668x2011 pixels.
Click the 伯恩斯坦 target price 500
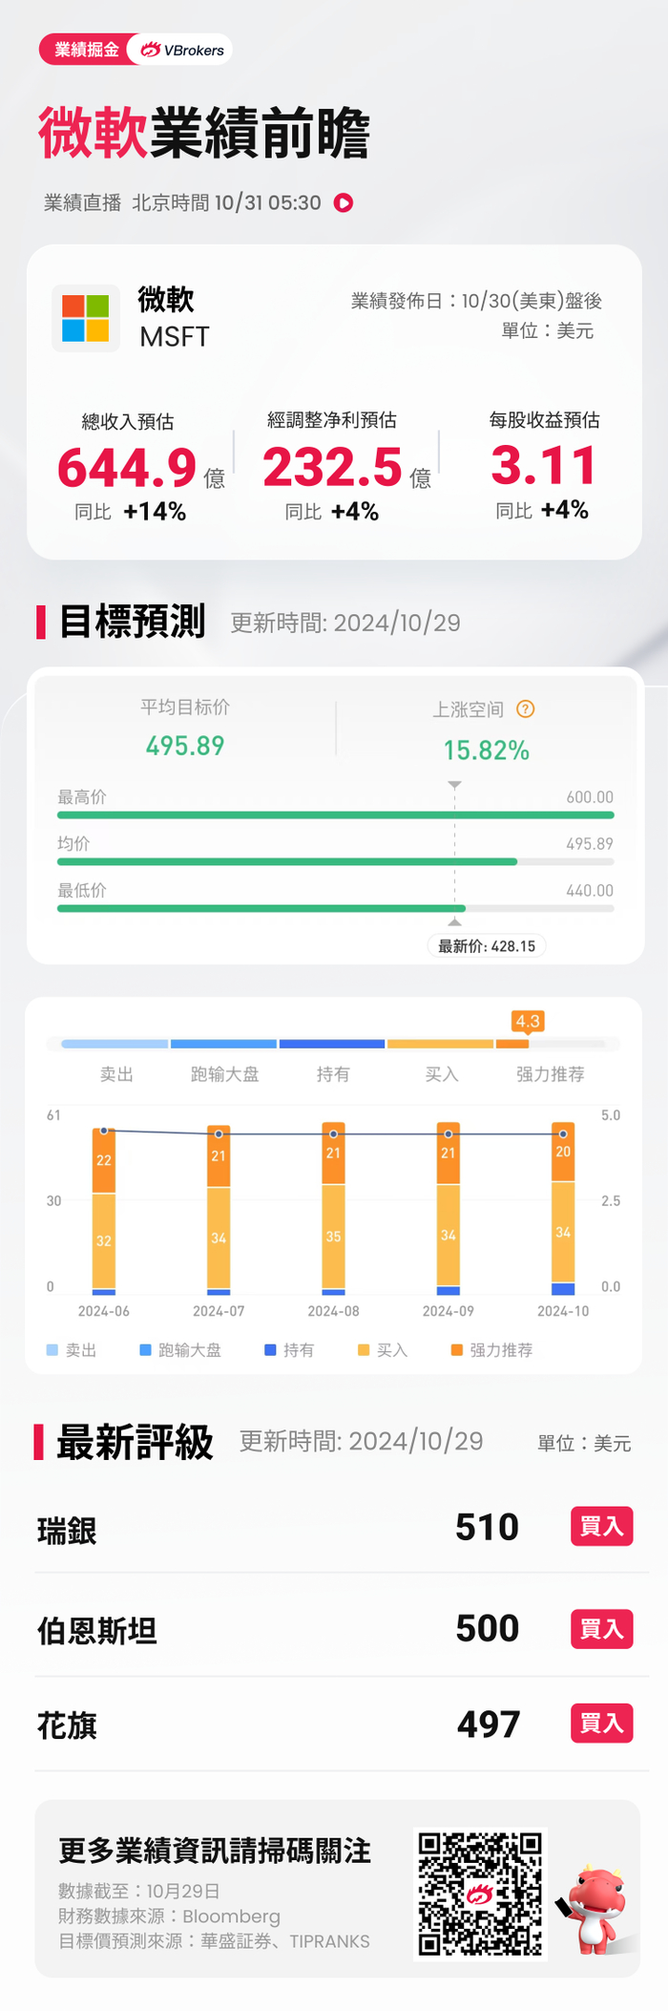pos(487,1628)
